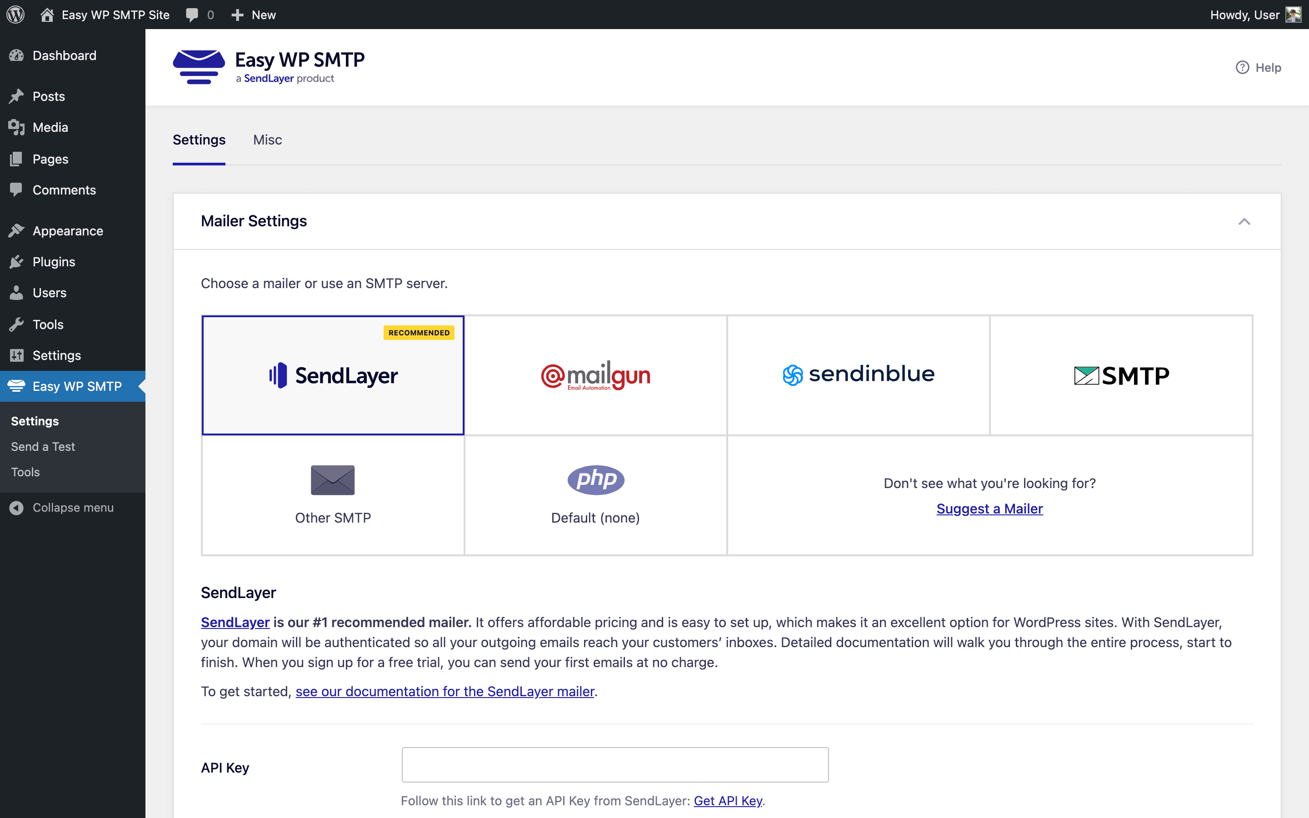
Task: Click the home icon beside the site name
Action: click(47, 15)
